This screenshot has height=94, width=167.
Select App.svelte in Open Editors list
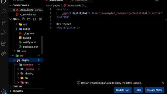(26, 14)
